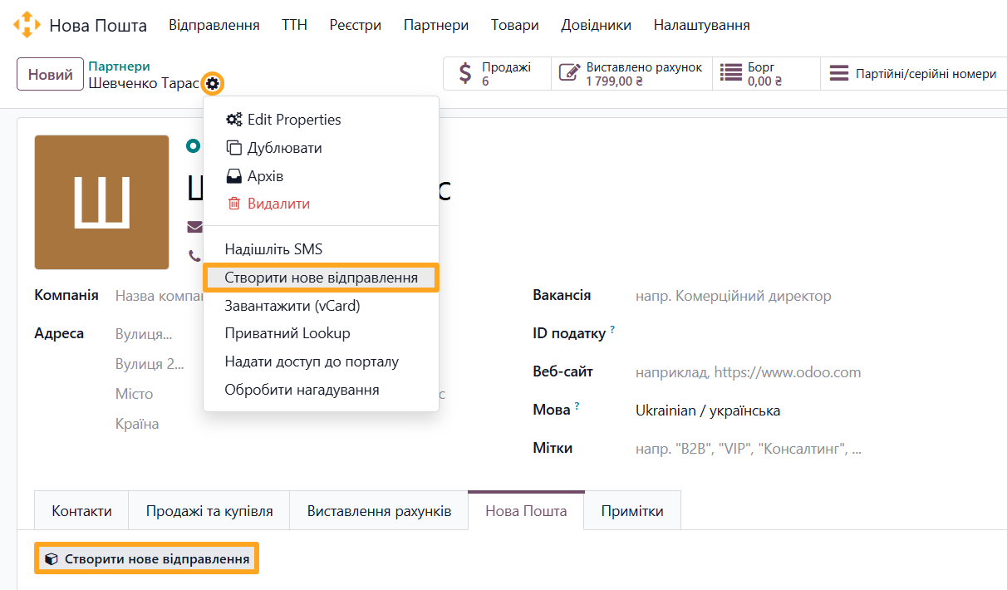The height and width of the screenshot is (590, 1007).
Task: Open Партійні/серійні номери stat button
Action: pyautogui.click(x=914, y=74)
